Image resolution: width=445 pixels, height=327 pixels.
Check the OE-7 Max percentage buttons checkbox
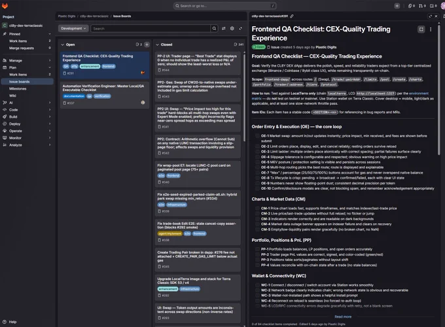257,173
